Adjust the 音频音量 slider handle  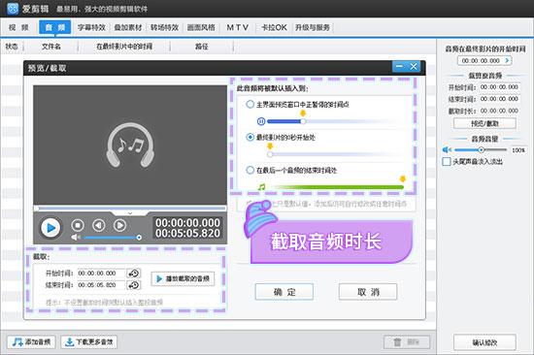coord(481,149)
